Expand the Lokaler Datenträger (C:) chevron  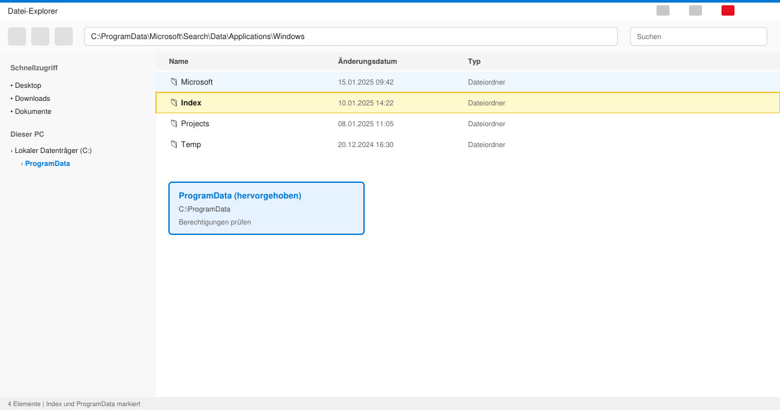pos(12,150)
